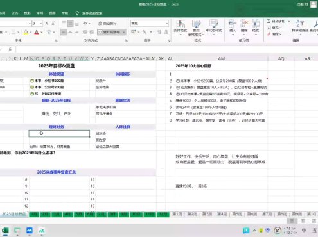Toggle wrap text (自动换行)
The height and width of the screenshot is (237, 318).
pos(107,24)
